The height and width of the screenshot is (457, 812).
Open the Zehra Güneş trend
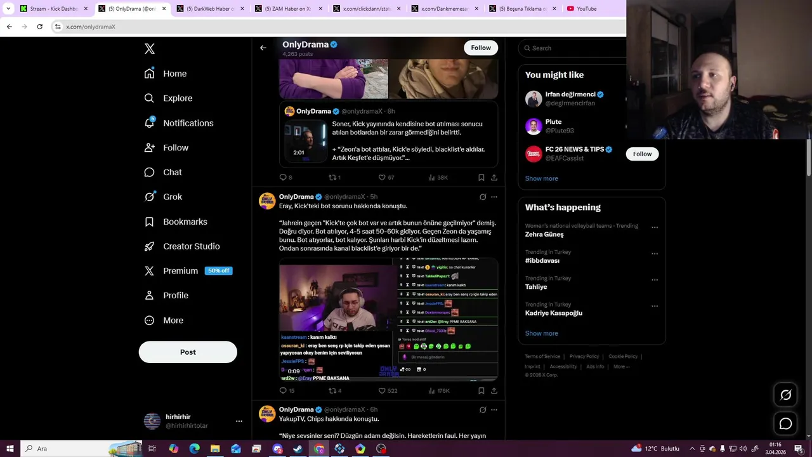tap(544, 234)
